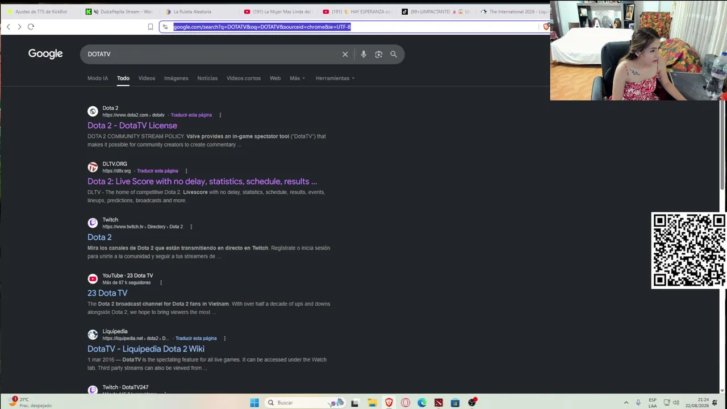Viewport: 727px width, 409px height.
Task: Click the Windows taskbar Buscar search box
Action: (x=305, y=403)
